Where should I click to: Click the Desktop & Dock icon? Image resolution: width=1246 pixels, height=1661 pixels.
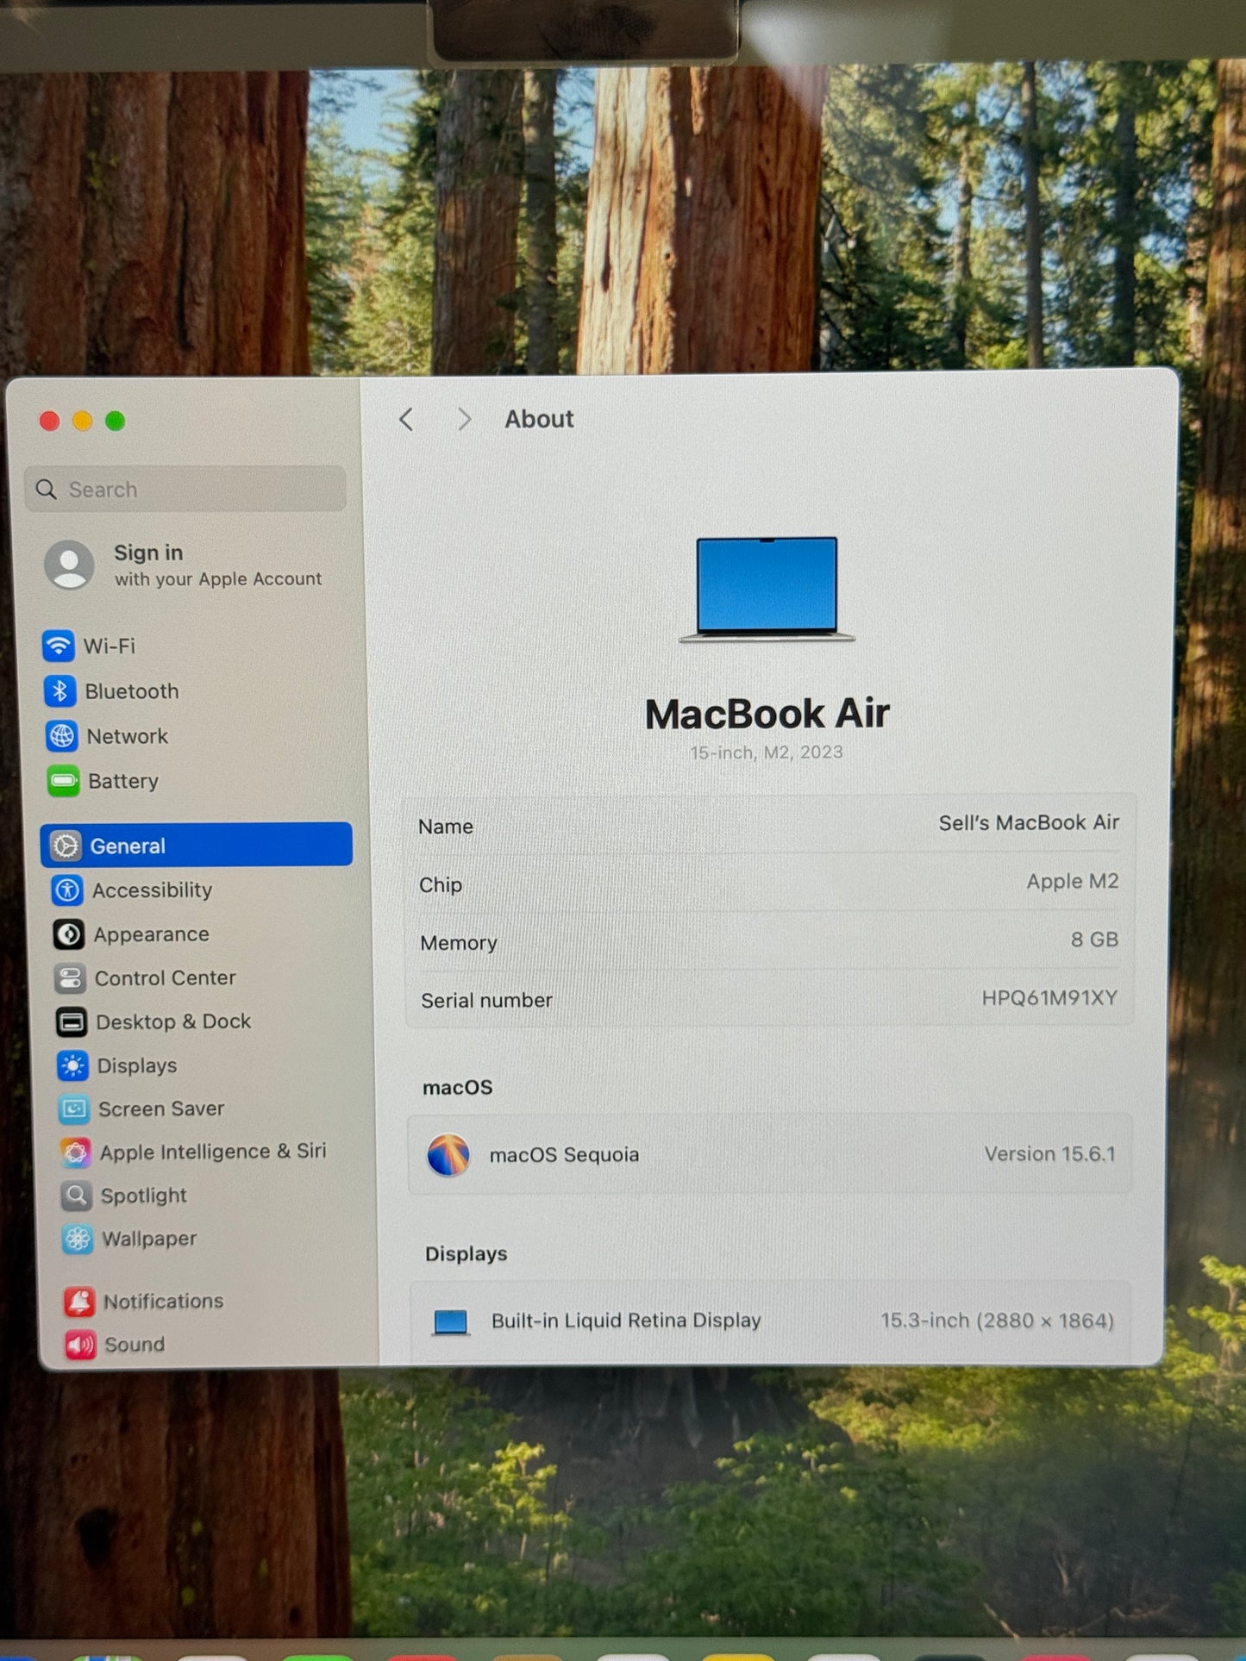[x=72, y=1021]
